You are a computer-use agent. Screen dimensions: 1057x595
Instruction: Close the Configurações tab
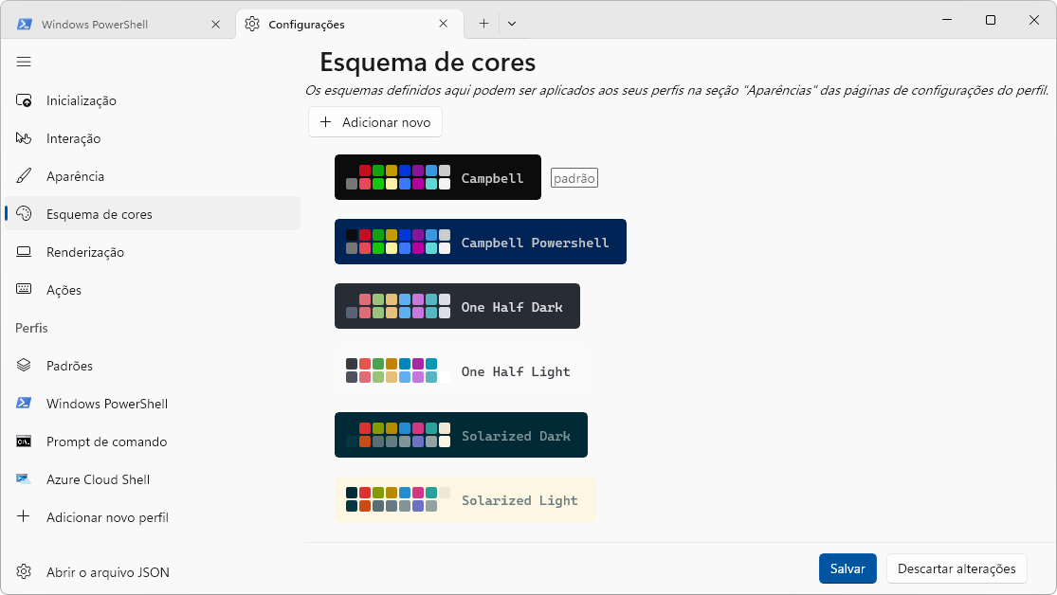coord(443,25)
